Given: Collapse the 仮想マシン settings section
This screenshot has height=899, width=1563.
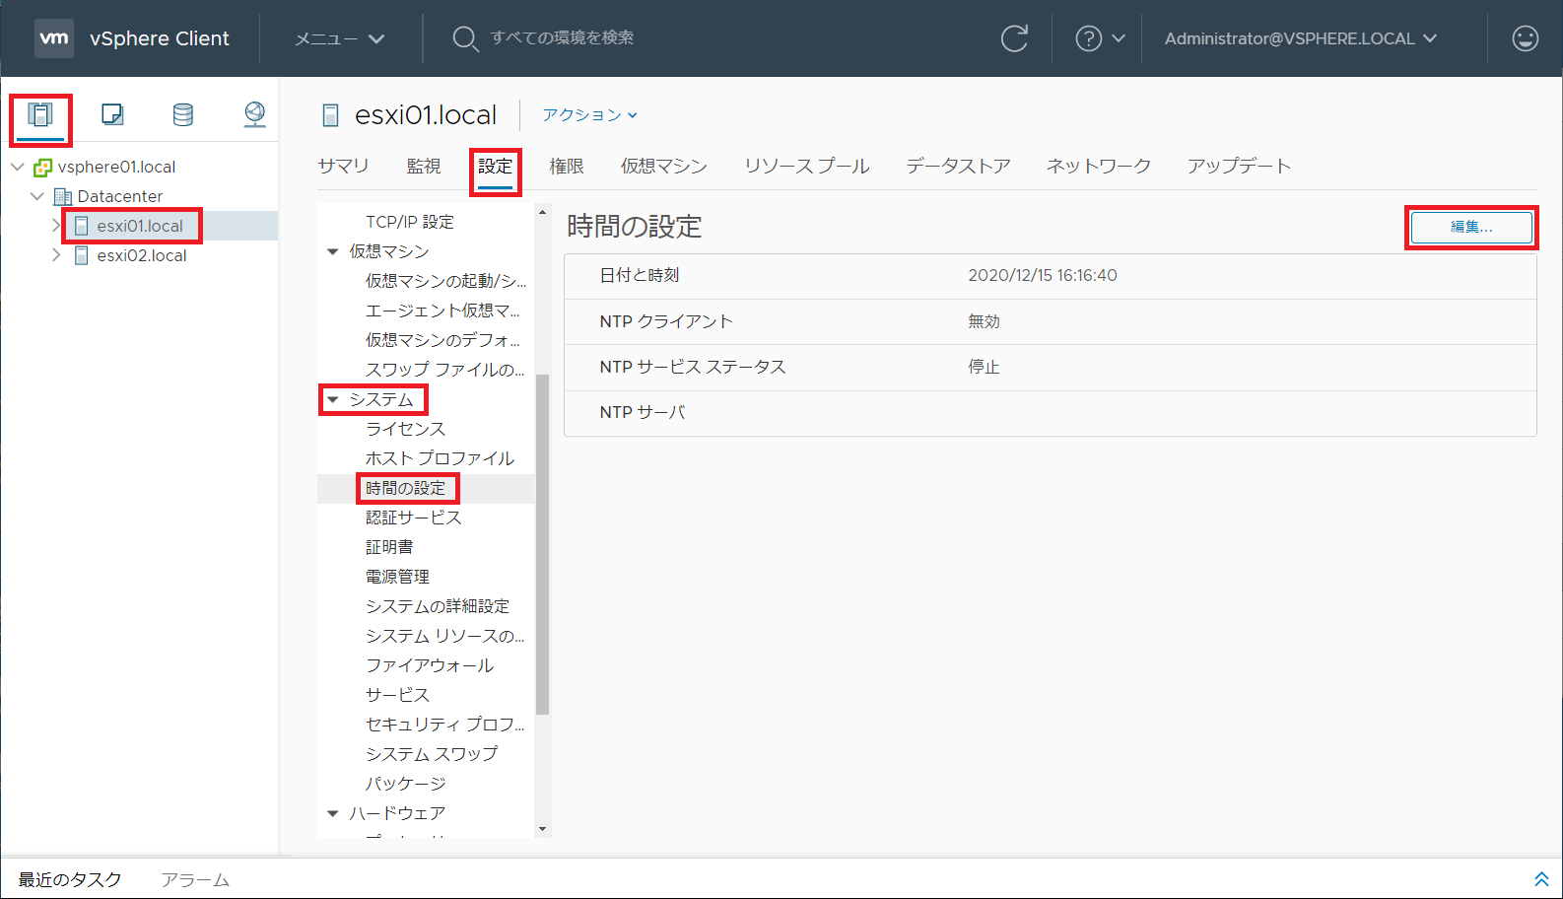Looking at the screenshot, I should (333, 251).
